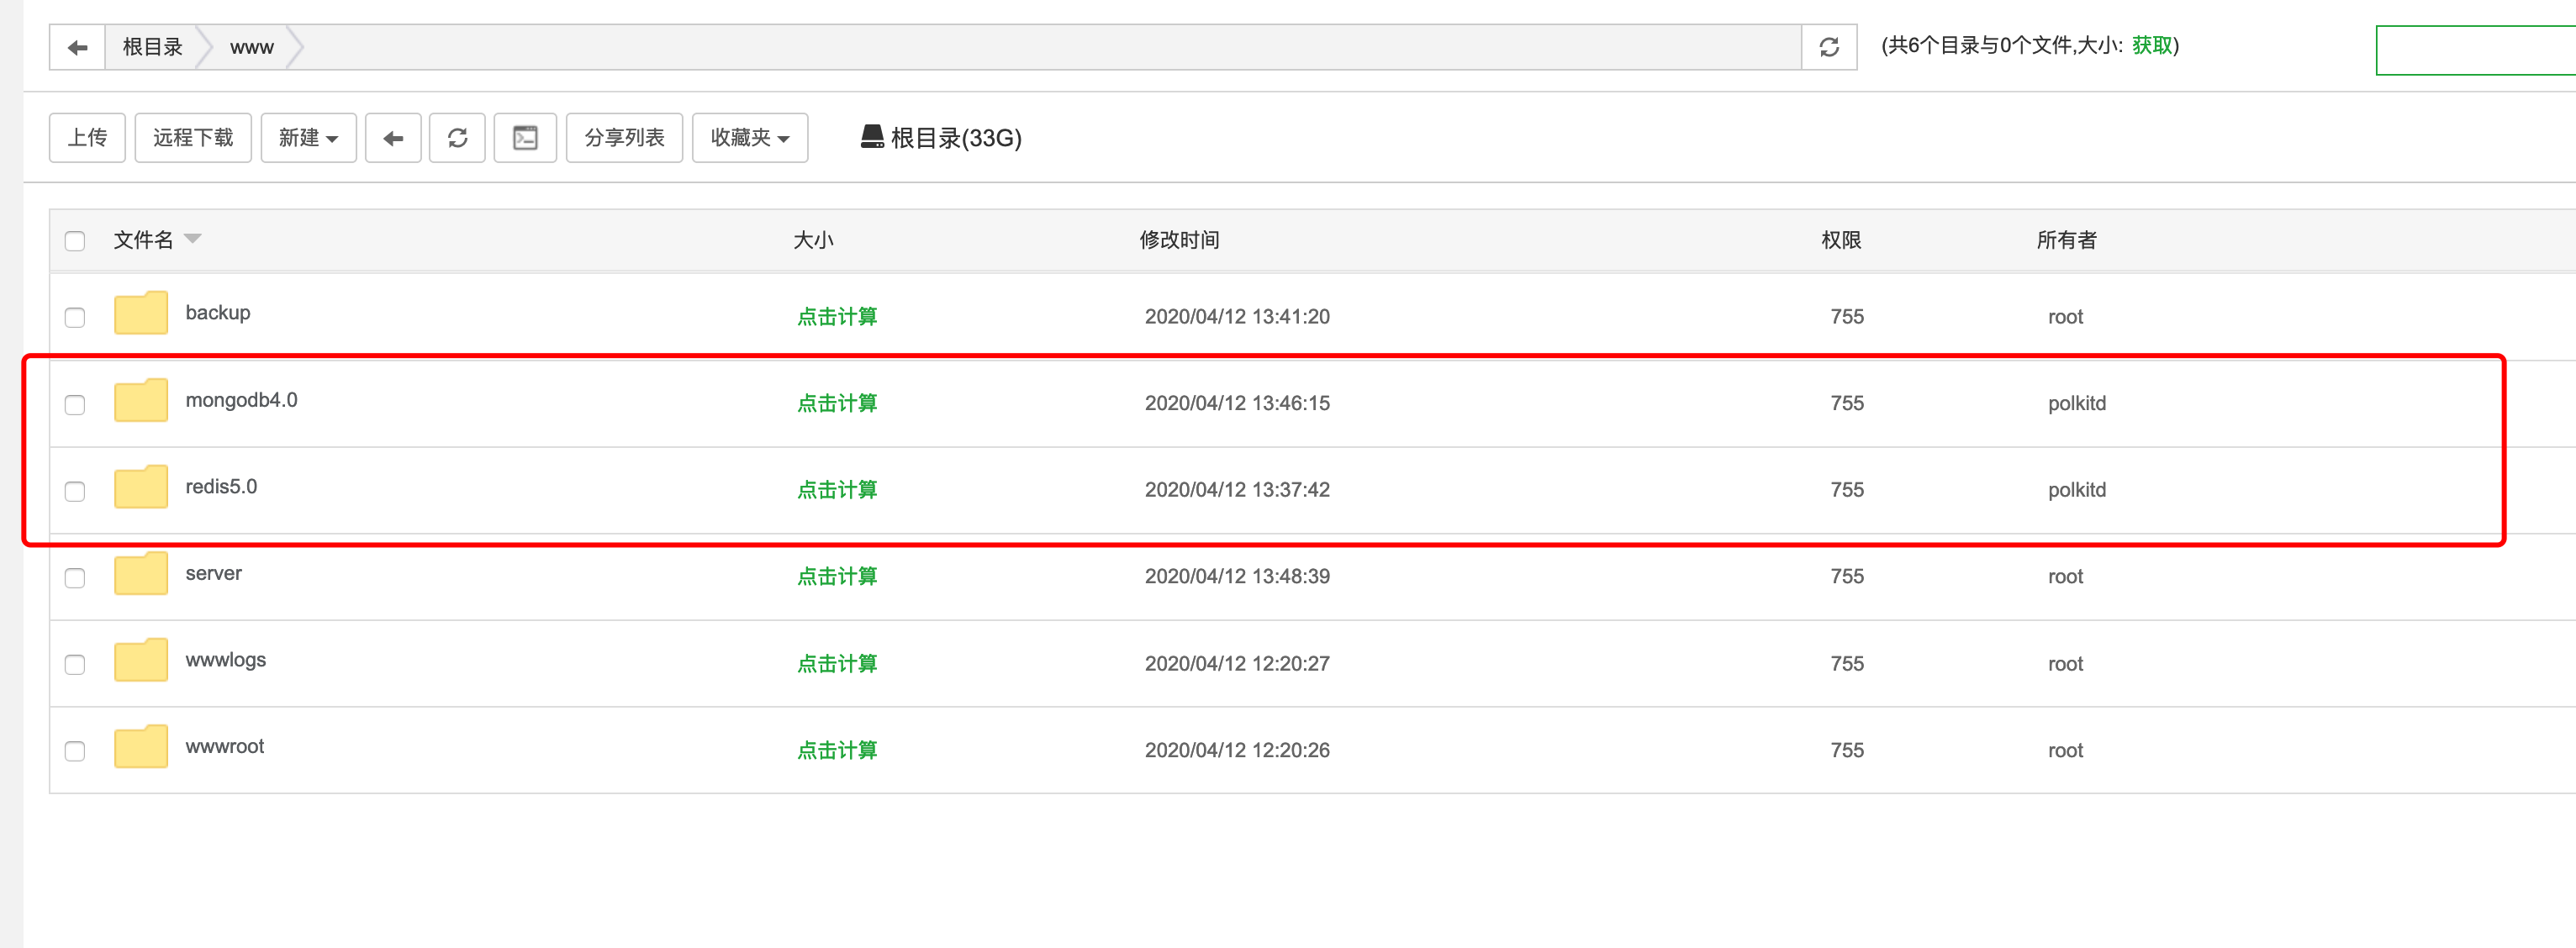The height and width of the screenshot is (948, 2576).
Task: Calculate size of mongodb4.0 via 点击计算
Action: [x=837, y=403]
